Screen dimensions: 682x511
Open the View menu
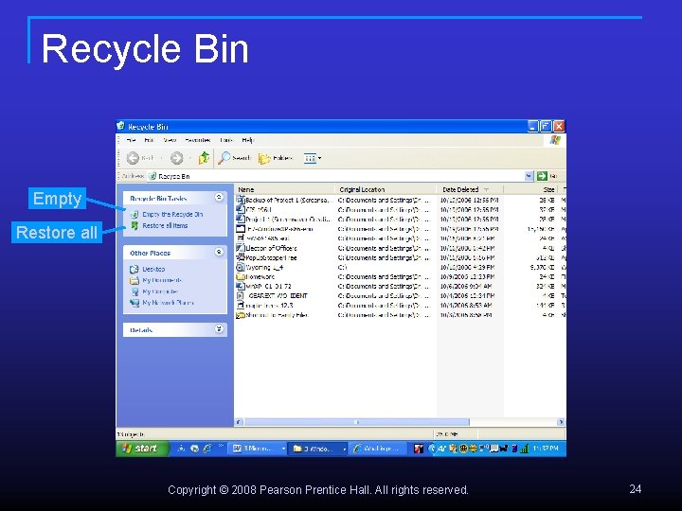pos(170,140)
